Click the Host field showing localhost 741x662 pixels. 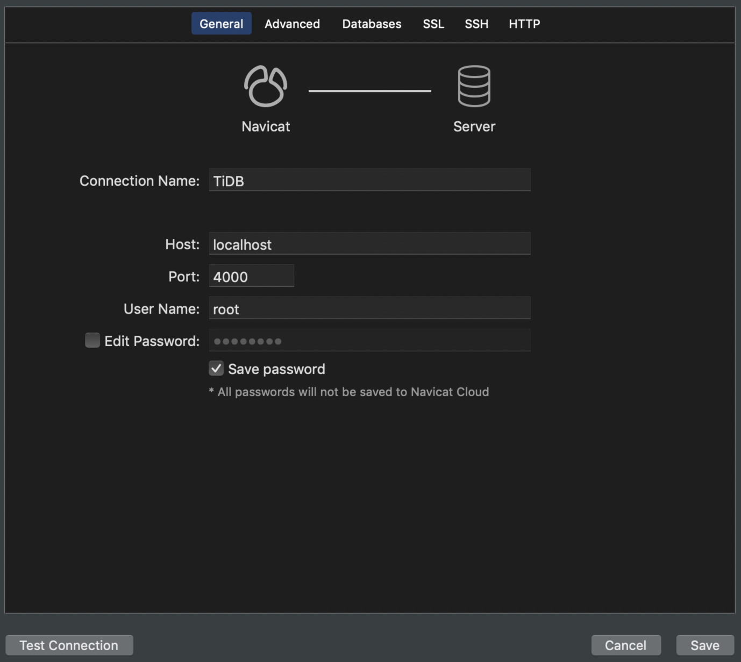click(369, 243)
